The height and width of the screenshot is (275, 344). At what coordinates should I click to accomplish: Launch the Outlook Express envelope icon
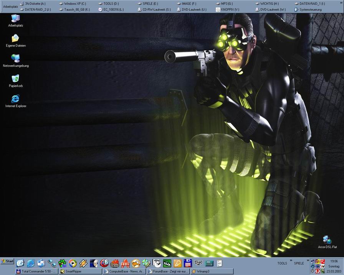41,263
